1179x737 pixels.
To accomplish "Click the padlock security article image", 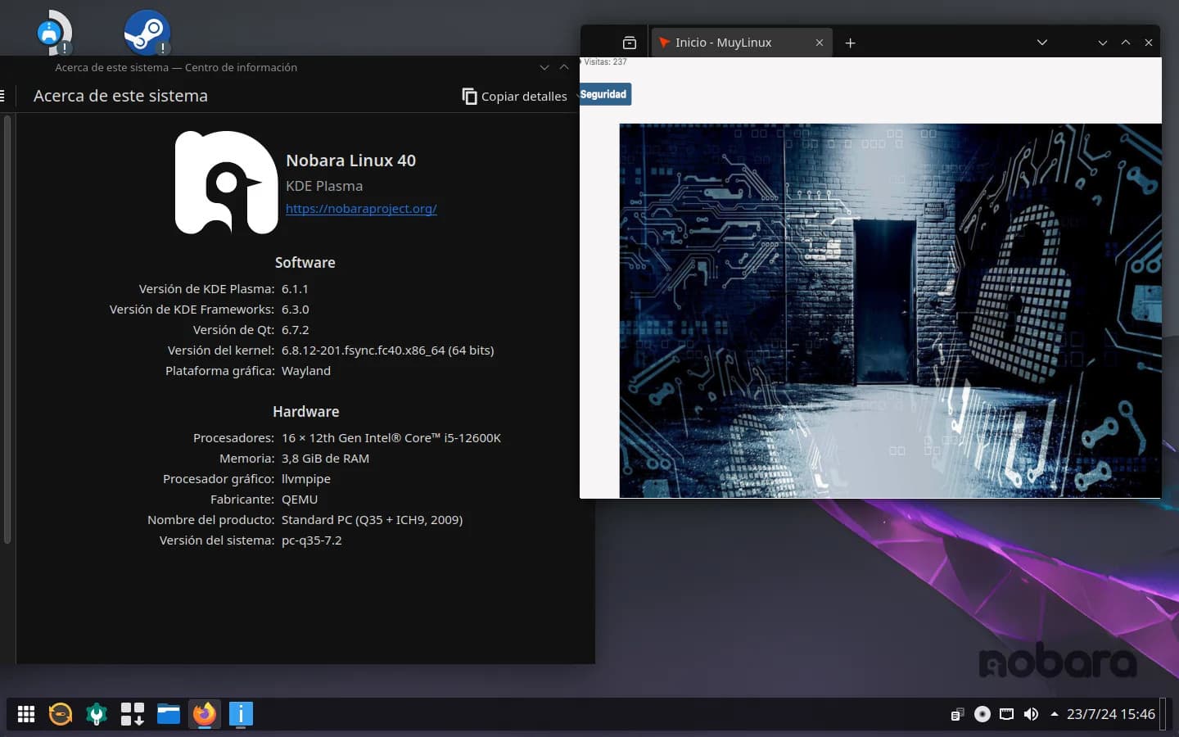I will [x=890, y=310].
